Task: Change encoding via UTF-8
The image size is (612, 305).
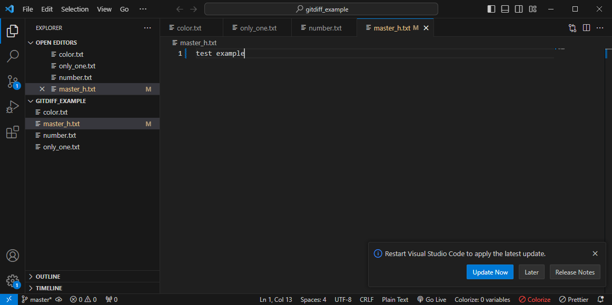Action: [343, 300]
